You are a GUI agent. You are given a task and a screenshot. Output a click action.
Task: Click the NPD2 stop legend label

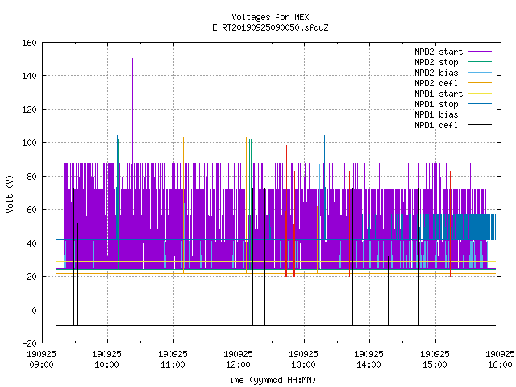click(436, 62)
